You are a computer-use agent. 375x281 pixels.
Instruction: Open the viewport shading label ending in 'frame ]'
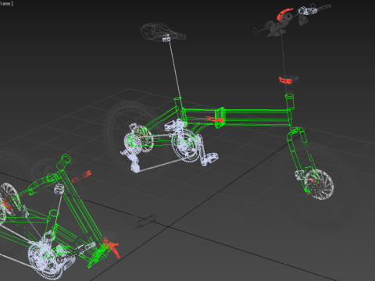click(x=6, y=3)
